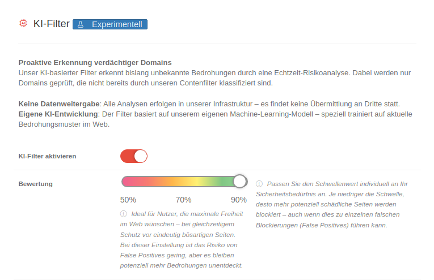Click the KI-Filter heading text
Screen dimensions: 434x280
click(52, 24)
